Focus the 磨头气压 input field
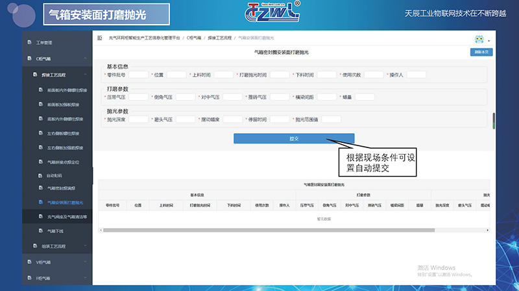519x291 pixels. (186, 120)
